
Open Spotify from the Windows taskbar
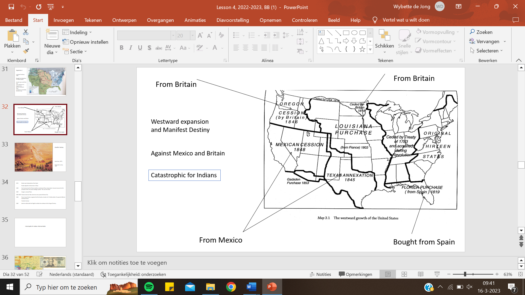click(x=149, y=287)
